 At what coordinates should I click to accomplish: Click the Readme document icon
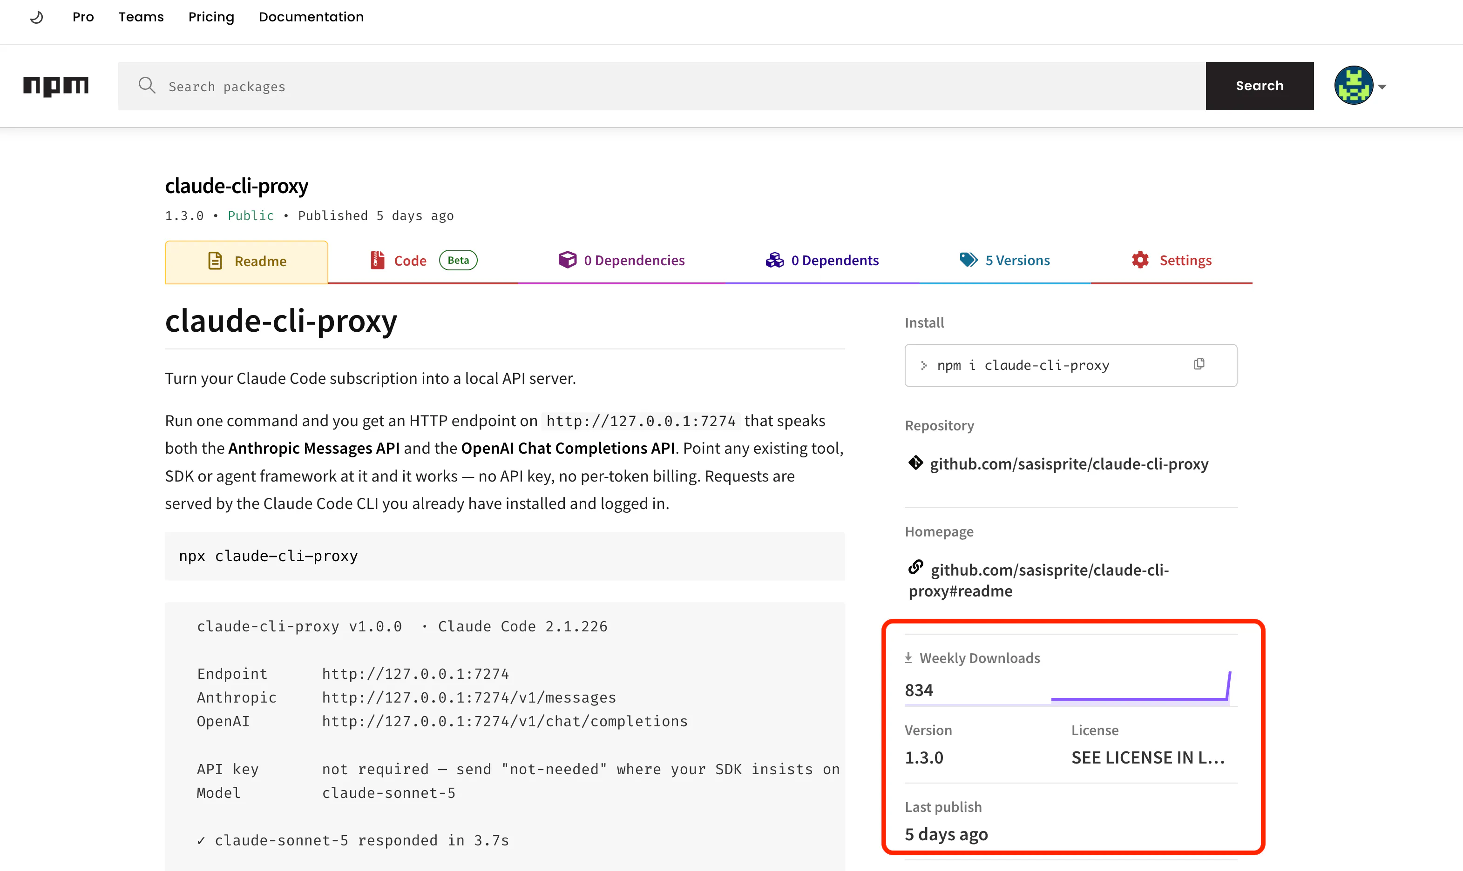pyautogui.click(x=215, y=261)
